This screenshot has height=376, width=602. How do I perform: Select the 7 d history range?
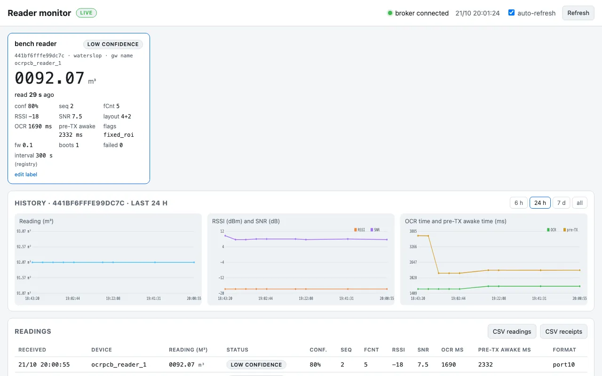point(561,203)
